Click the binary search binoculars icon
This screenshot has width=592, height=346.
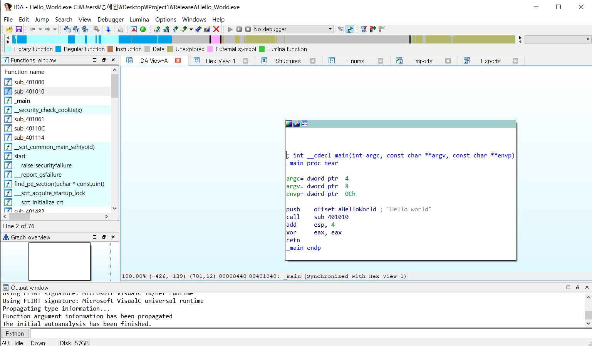point(85,29)
